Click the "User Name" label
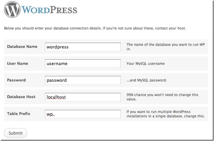The image size is (214, 141). coord(17,63)
